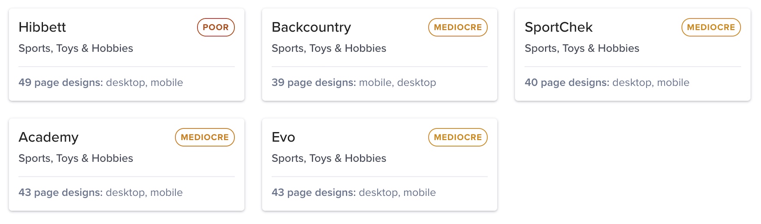Screen dimensions: 761x224
Task: Click the POOR badge on Hibbett
Action: coord(216,27)
